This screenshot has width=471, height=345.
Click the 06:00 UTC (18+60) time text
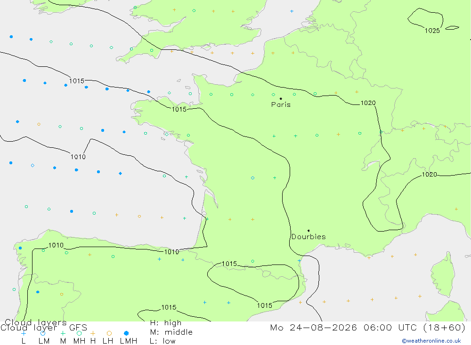[414, 327]
